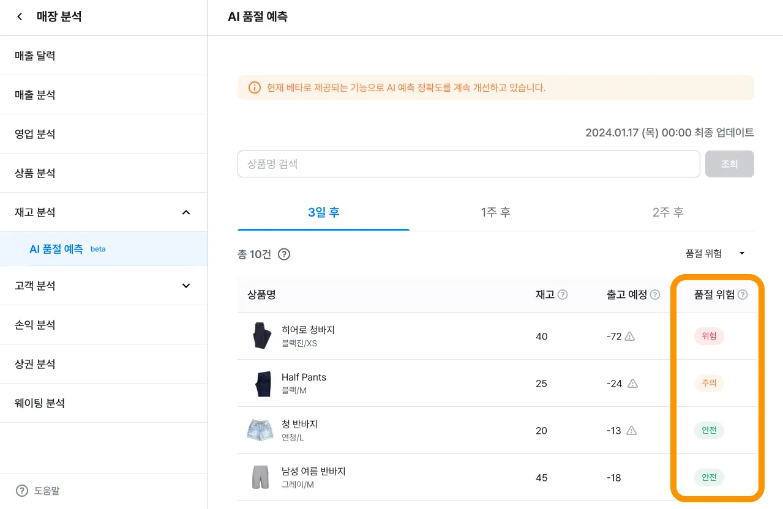Click the help icon next to 재고 column
Image resolution: width=783 pixels, height=509 pixels.
point(563,295)
